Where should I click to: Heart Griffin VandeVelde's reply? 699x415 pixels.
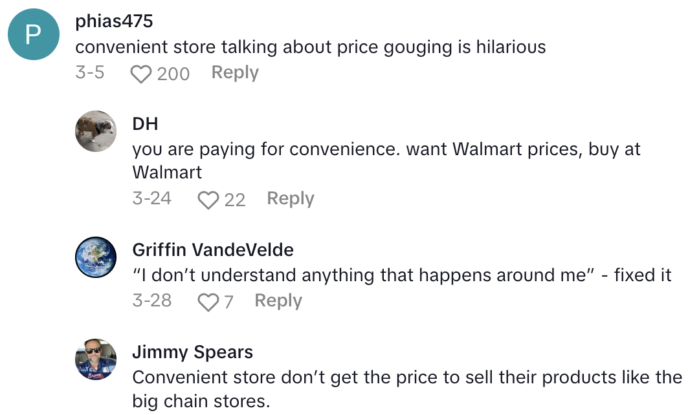coord(208,302)
